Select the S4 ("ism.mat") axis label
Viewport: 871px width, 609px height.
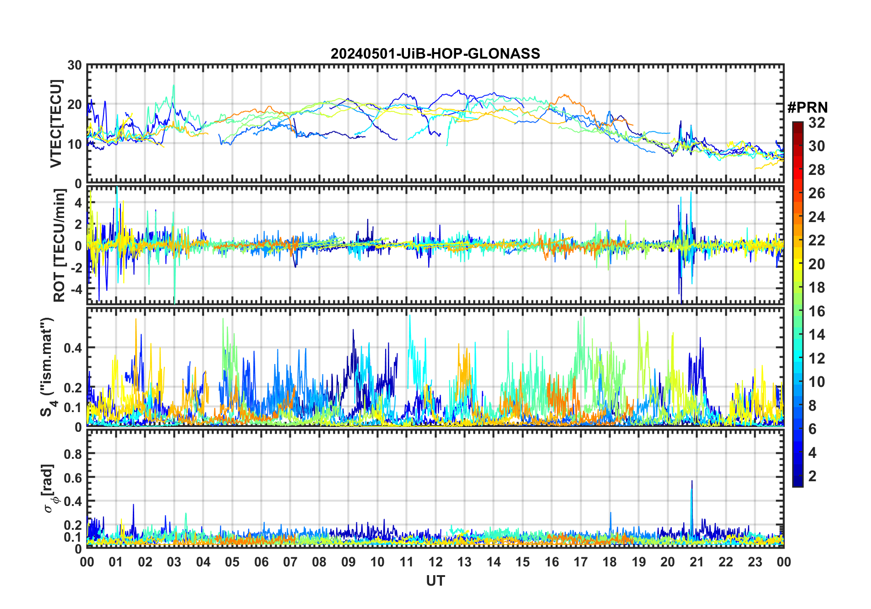47,367
